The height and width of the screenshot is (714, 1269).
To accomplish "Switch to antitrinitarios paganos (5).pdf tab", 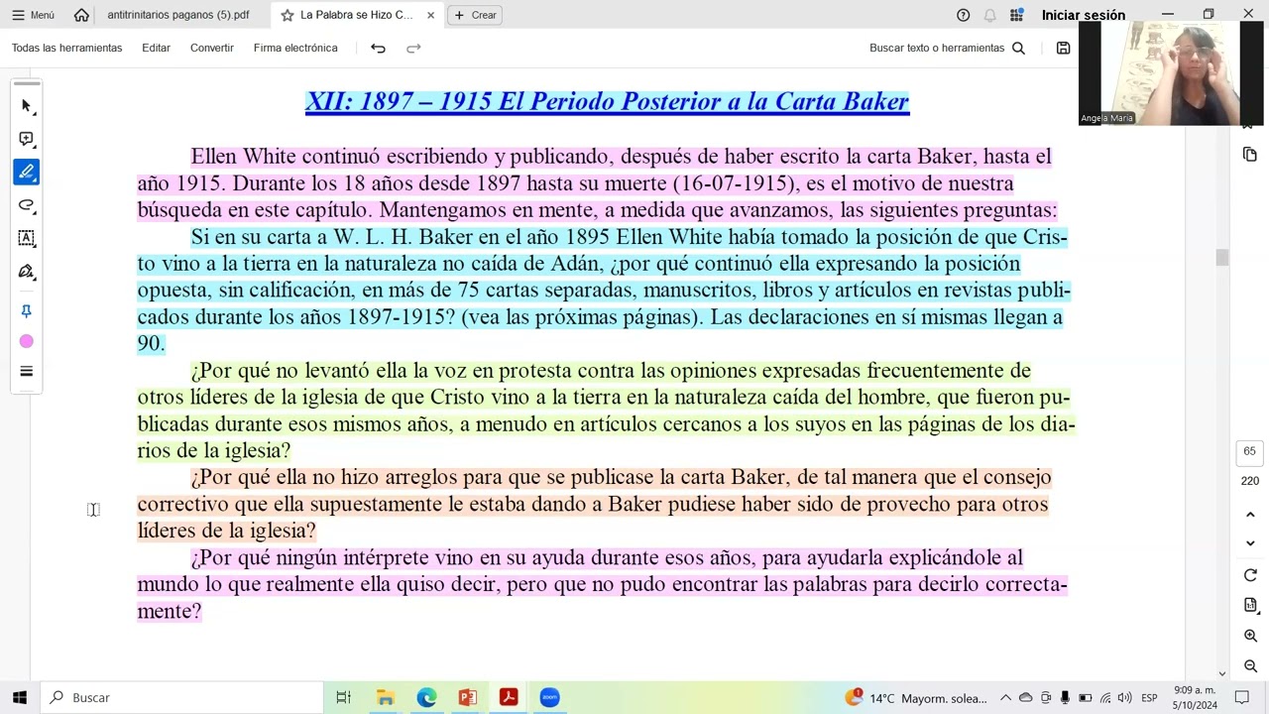I will click(178, 15).
